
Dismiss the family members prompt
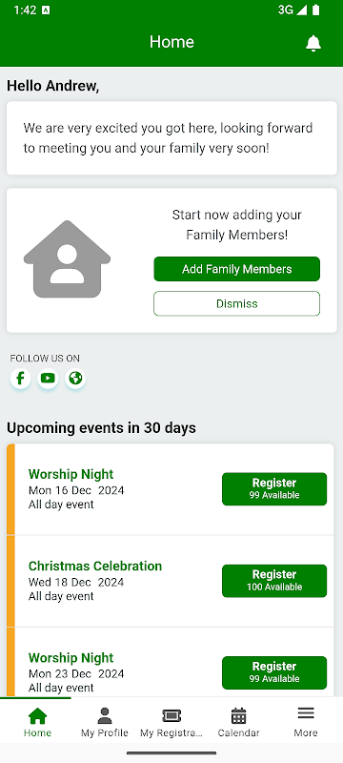point(236,303)
